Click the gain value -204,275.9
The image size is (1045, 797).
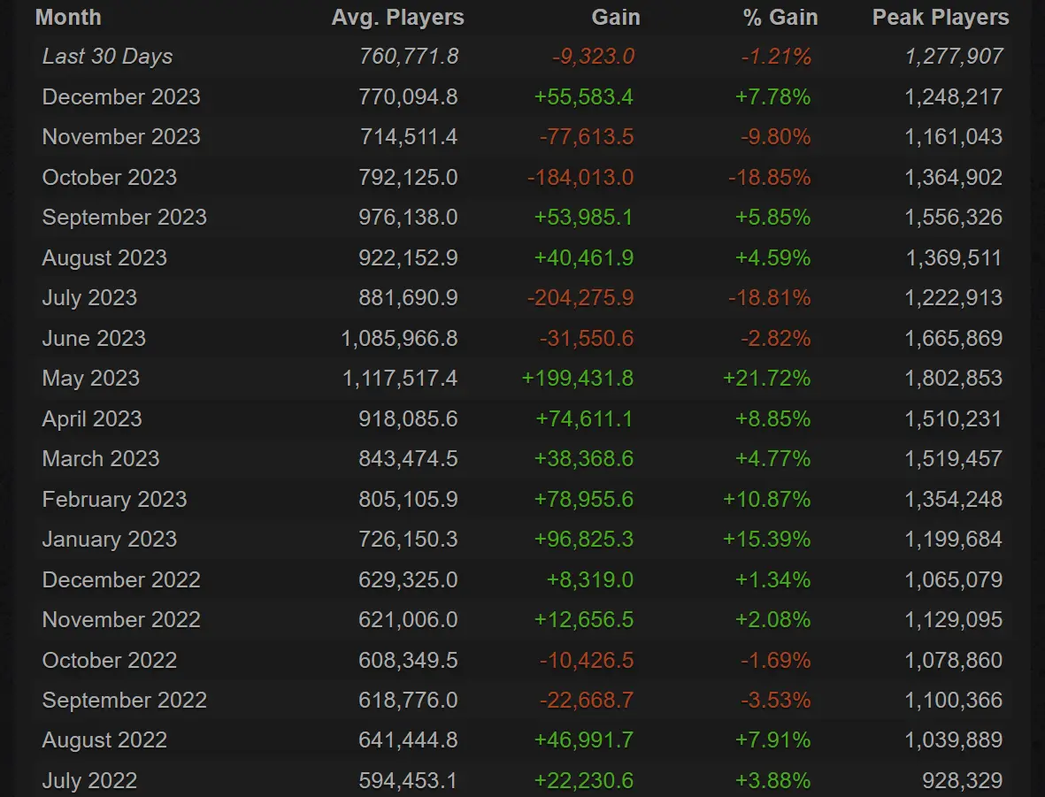(580, 298)
